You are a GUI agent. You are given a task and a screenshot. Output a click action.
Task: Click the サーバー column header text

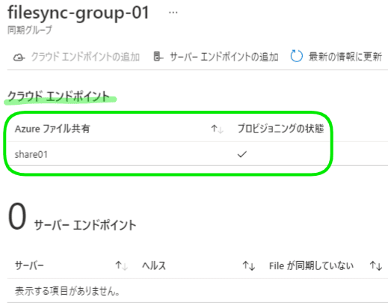tap(29, 266)
